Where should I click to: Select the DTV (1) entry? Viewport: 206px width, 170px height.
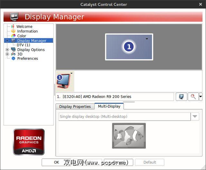23,45
